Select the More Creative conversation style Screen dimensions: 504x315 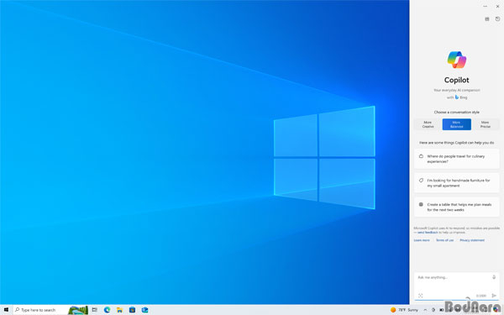[x=428, y=124]
